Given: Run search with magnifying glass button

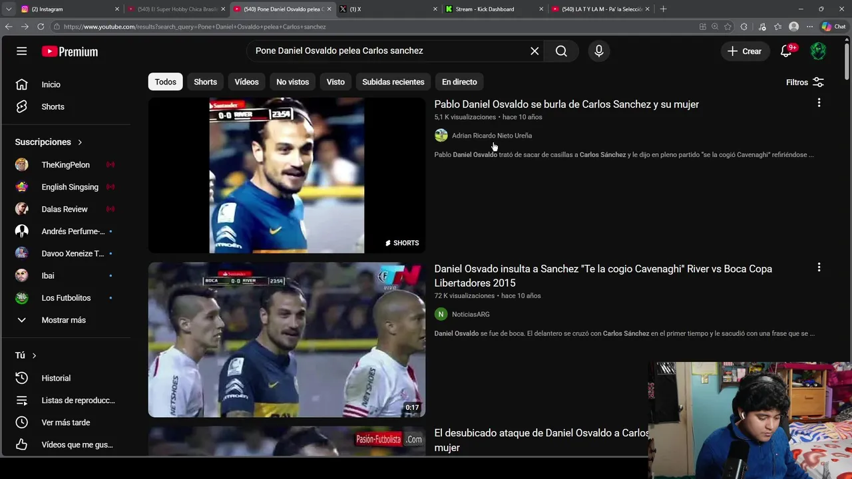Looking at the screenshot, I should click(x=561, y=51).
